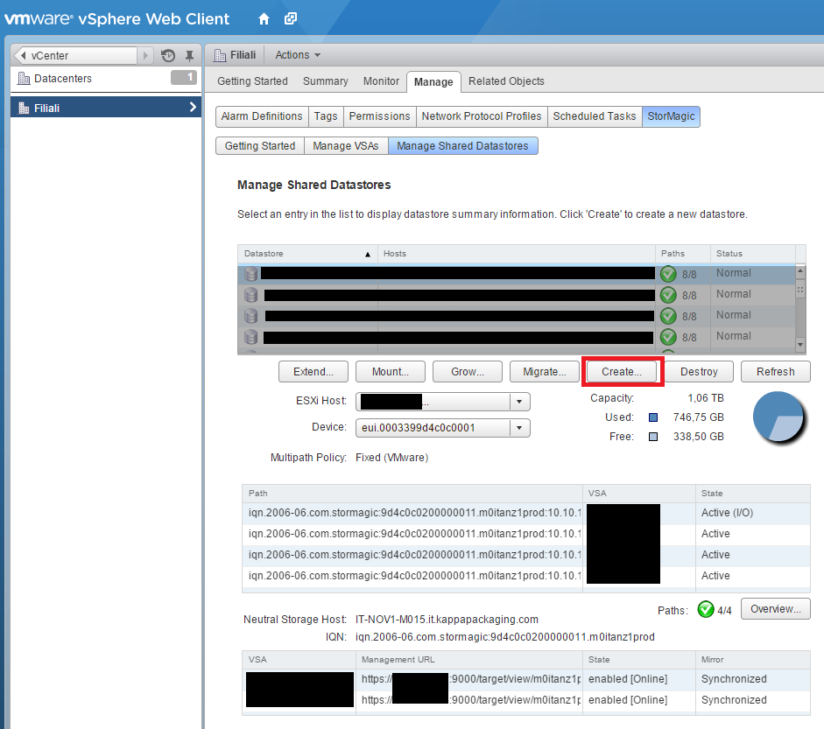Viewport: 824px width, 729px height.
Task: Open the Tags sub-tab
Action: tap(326, 116)
